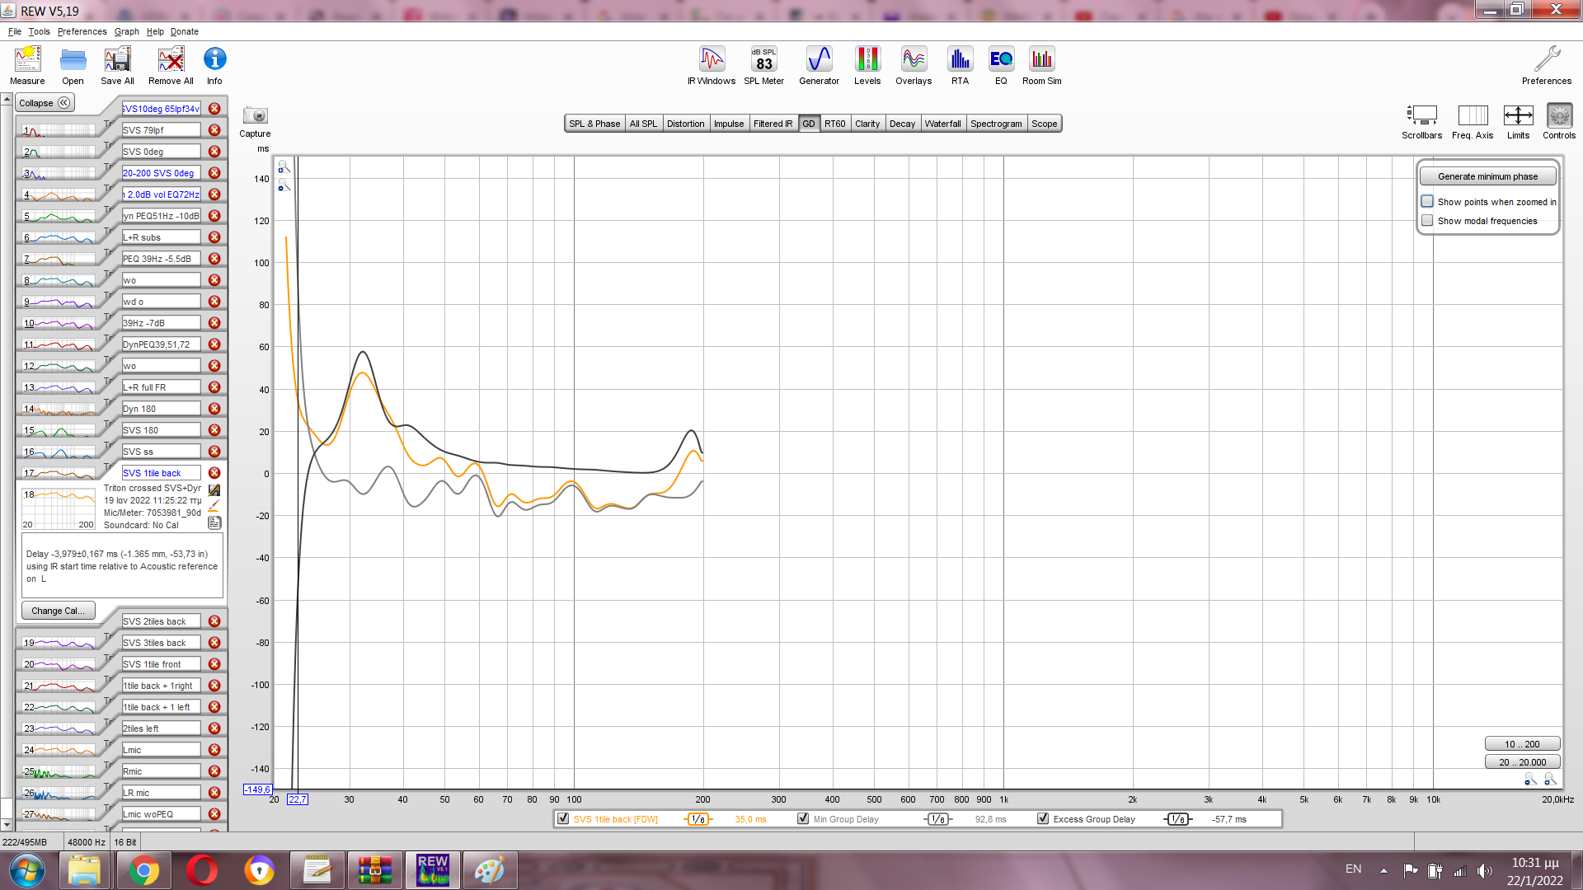
Task: Click Generate minimum phase button
Action: click(x=1487, y=176)
